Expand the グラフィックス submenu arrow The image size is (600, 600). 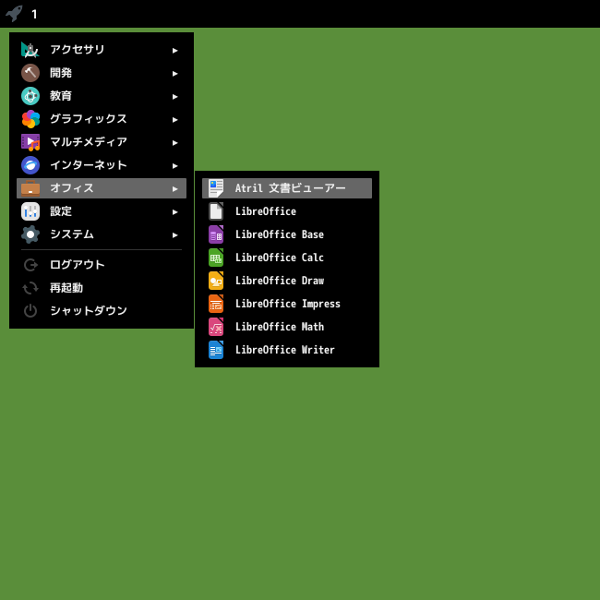(174, 119)
